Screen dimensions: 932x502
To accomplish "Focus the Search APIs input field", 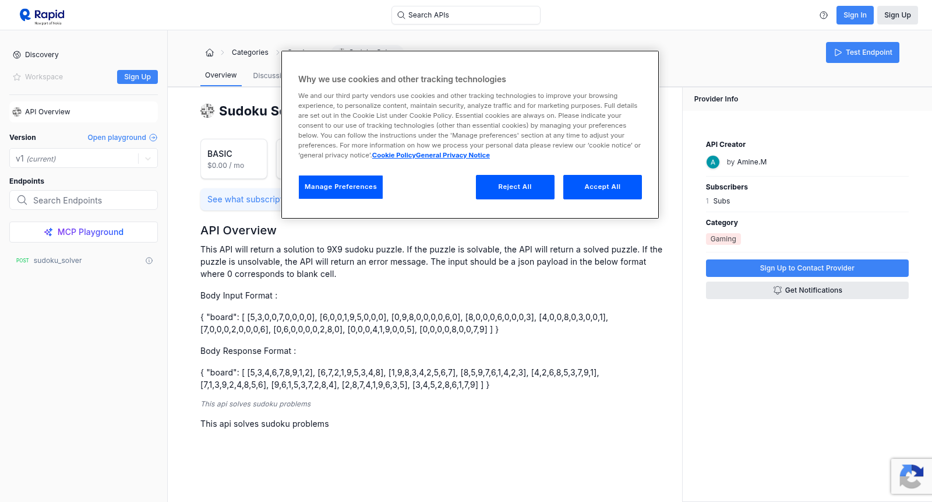I will (x=466, y=15).
